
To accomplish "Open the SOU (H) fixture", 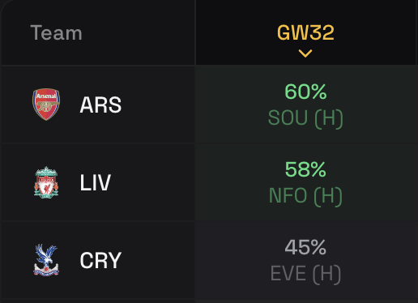I will click(305, 118).
